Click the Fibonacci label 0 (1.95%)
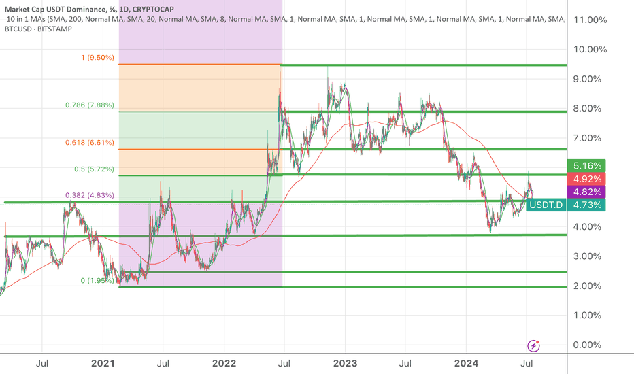Image resolution: width=634 pixels, height=374 pixels. coord(97,280)
